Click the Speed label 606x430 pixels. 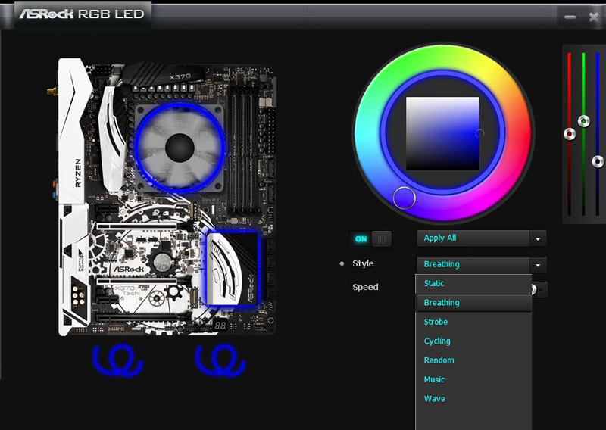365,287
